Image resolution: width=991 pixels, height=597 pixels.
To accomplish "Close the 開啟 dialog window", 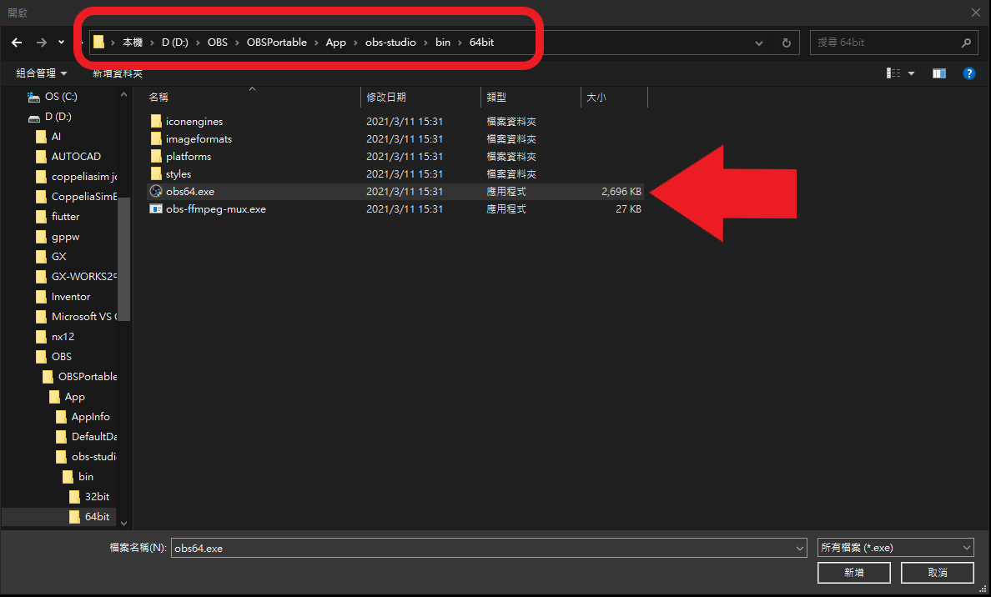I will click(x=976, y=13).
